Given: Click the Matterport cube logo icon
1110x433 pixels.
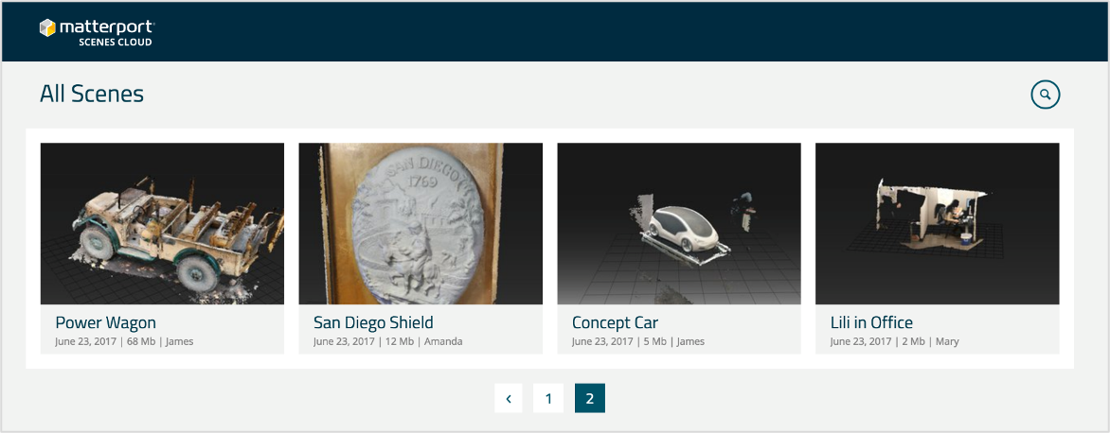Looking at the screenshot, I should tap(47, 27).
